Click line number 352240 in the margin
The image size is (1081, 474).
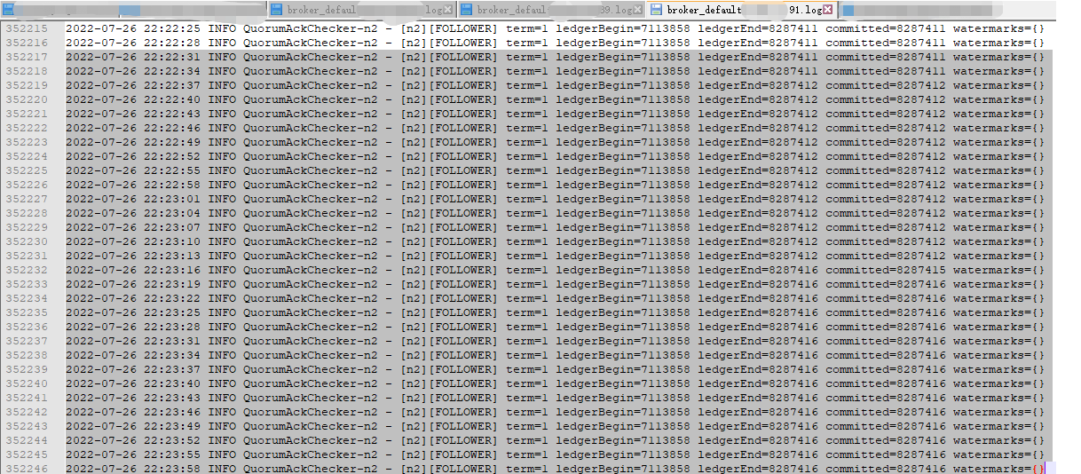[x=27, y=383]
